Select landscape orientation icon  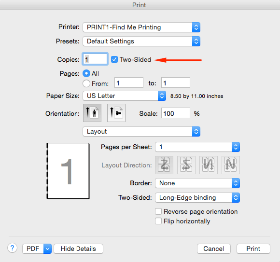[116, 113]
